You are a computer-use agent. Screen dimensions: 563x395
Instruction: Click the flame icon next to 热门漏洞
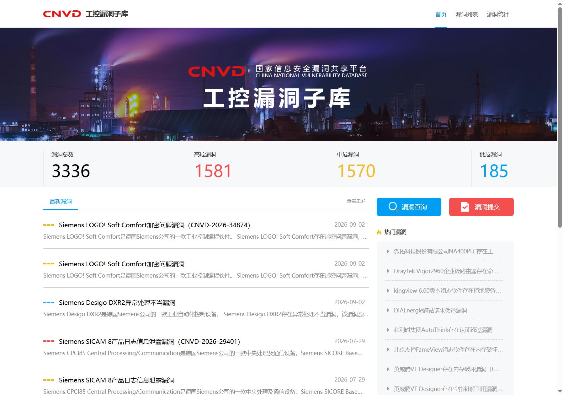point(379,232)
